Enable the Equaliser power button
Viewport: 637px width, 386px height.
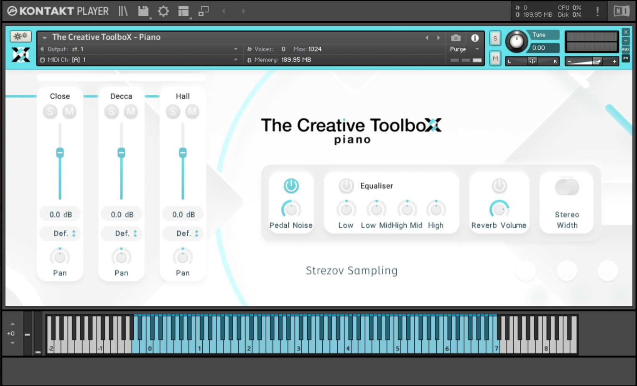point(346,185)
